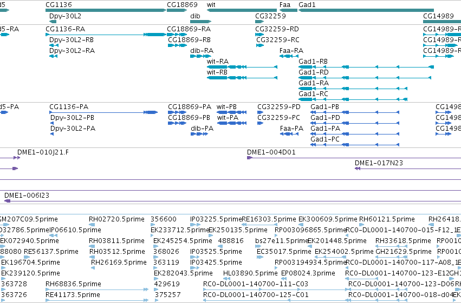Open EST RH03811.5prime
This screenshot has width=461, height=303.
coord(116,241)
